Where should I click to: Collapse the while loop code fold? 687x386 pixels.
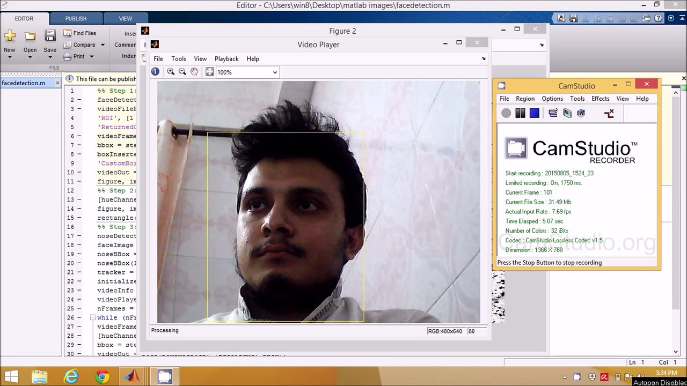[92, 317]
